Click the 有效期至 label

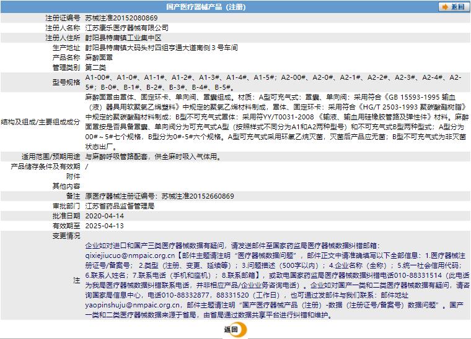pos(66,226)
